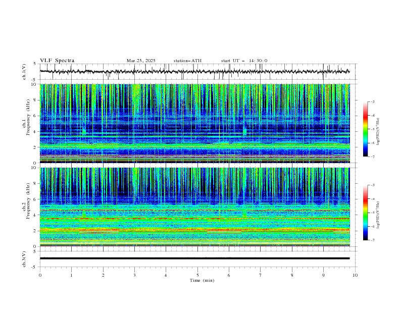Click the "station=ATH" header label
Image resolution: width=400 pixels, height=309 pixels.
(187, 61)
